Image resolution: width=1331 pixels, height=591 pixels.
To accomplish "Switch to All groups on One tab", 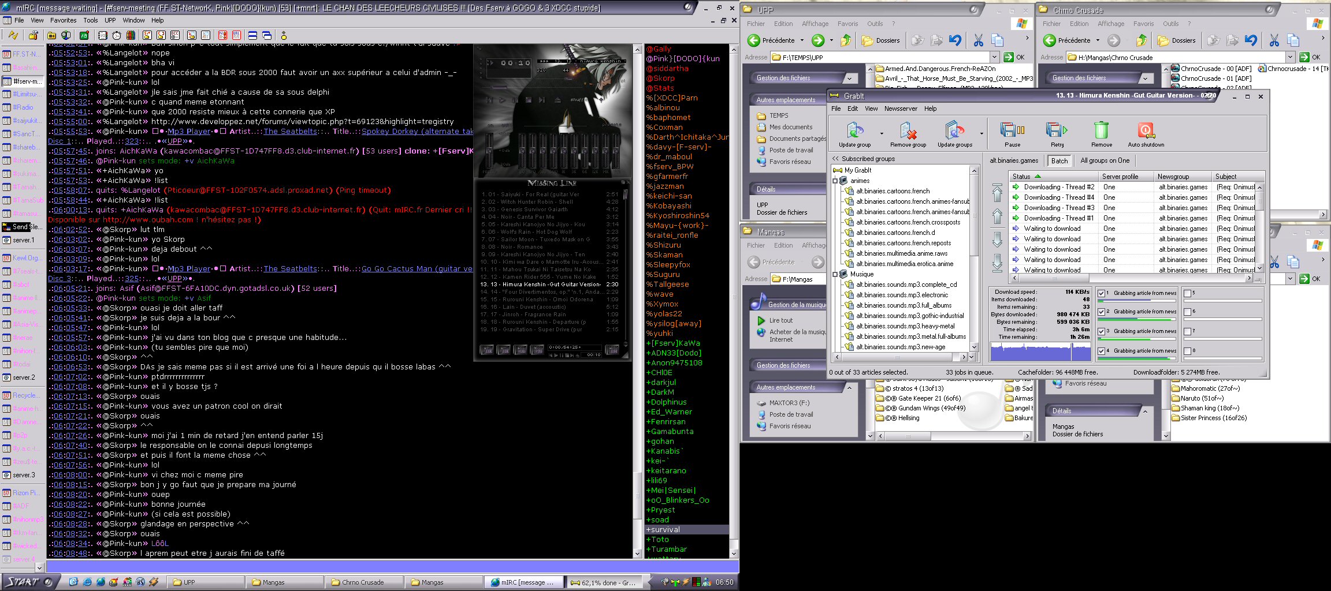I will point(1105,160).
